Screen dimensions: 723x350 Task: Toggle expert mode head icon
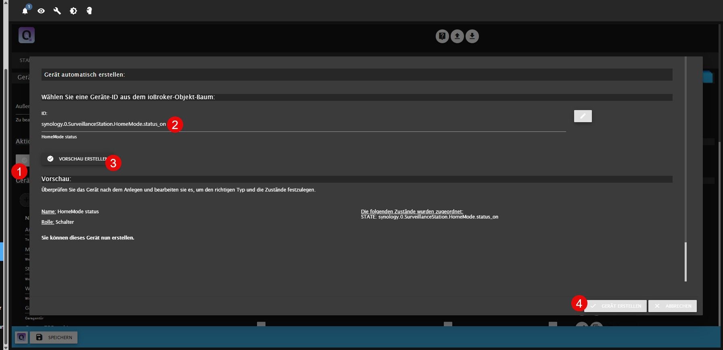tap(89, 11)
